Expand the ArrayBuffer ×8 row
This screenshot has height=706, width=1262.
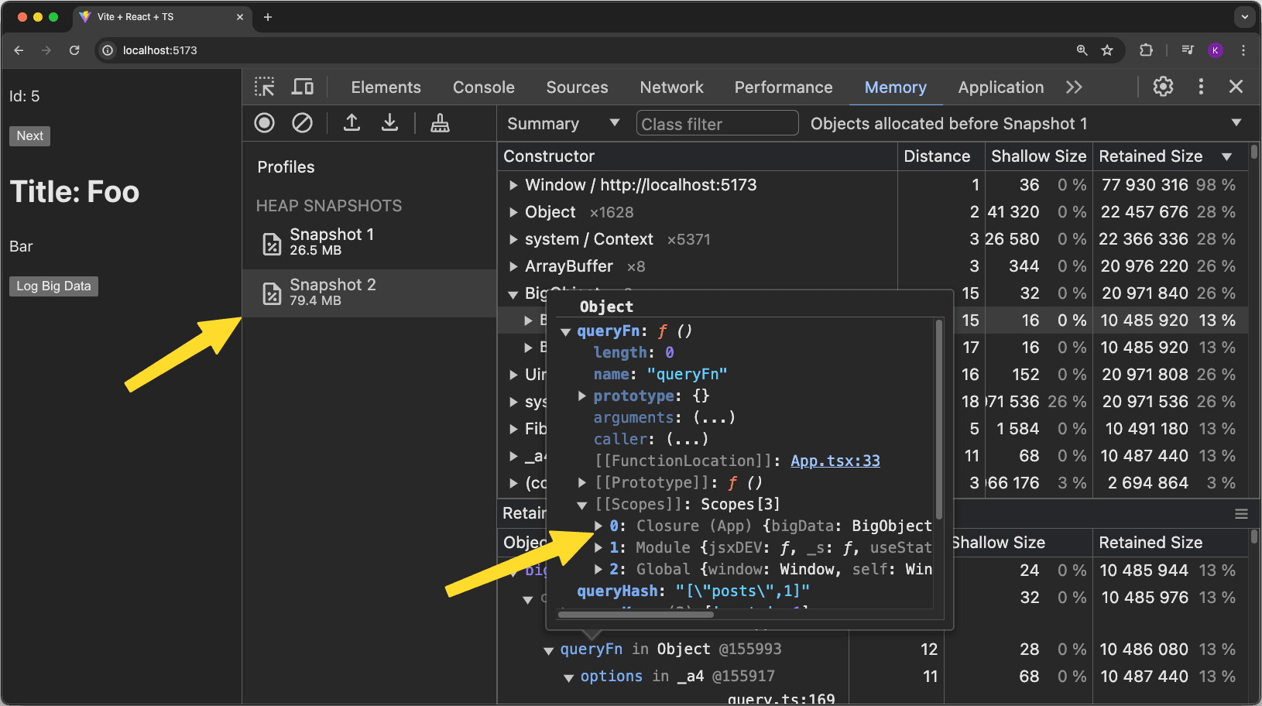[513, 266]
